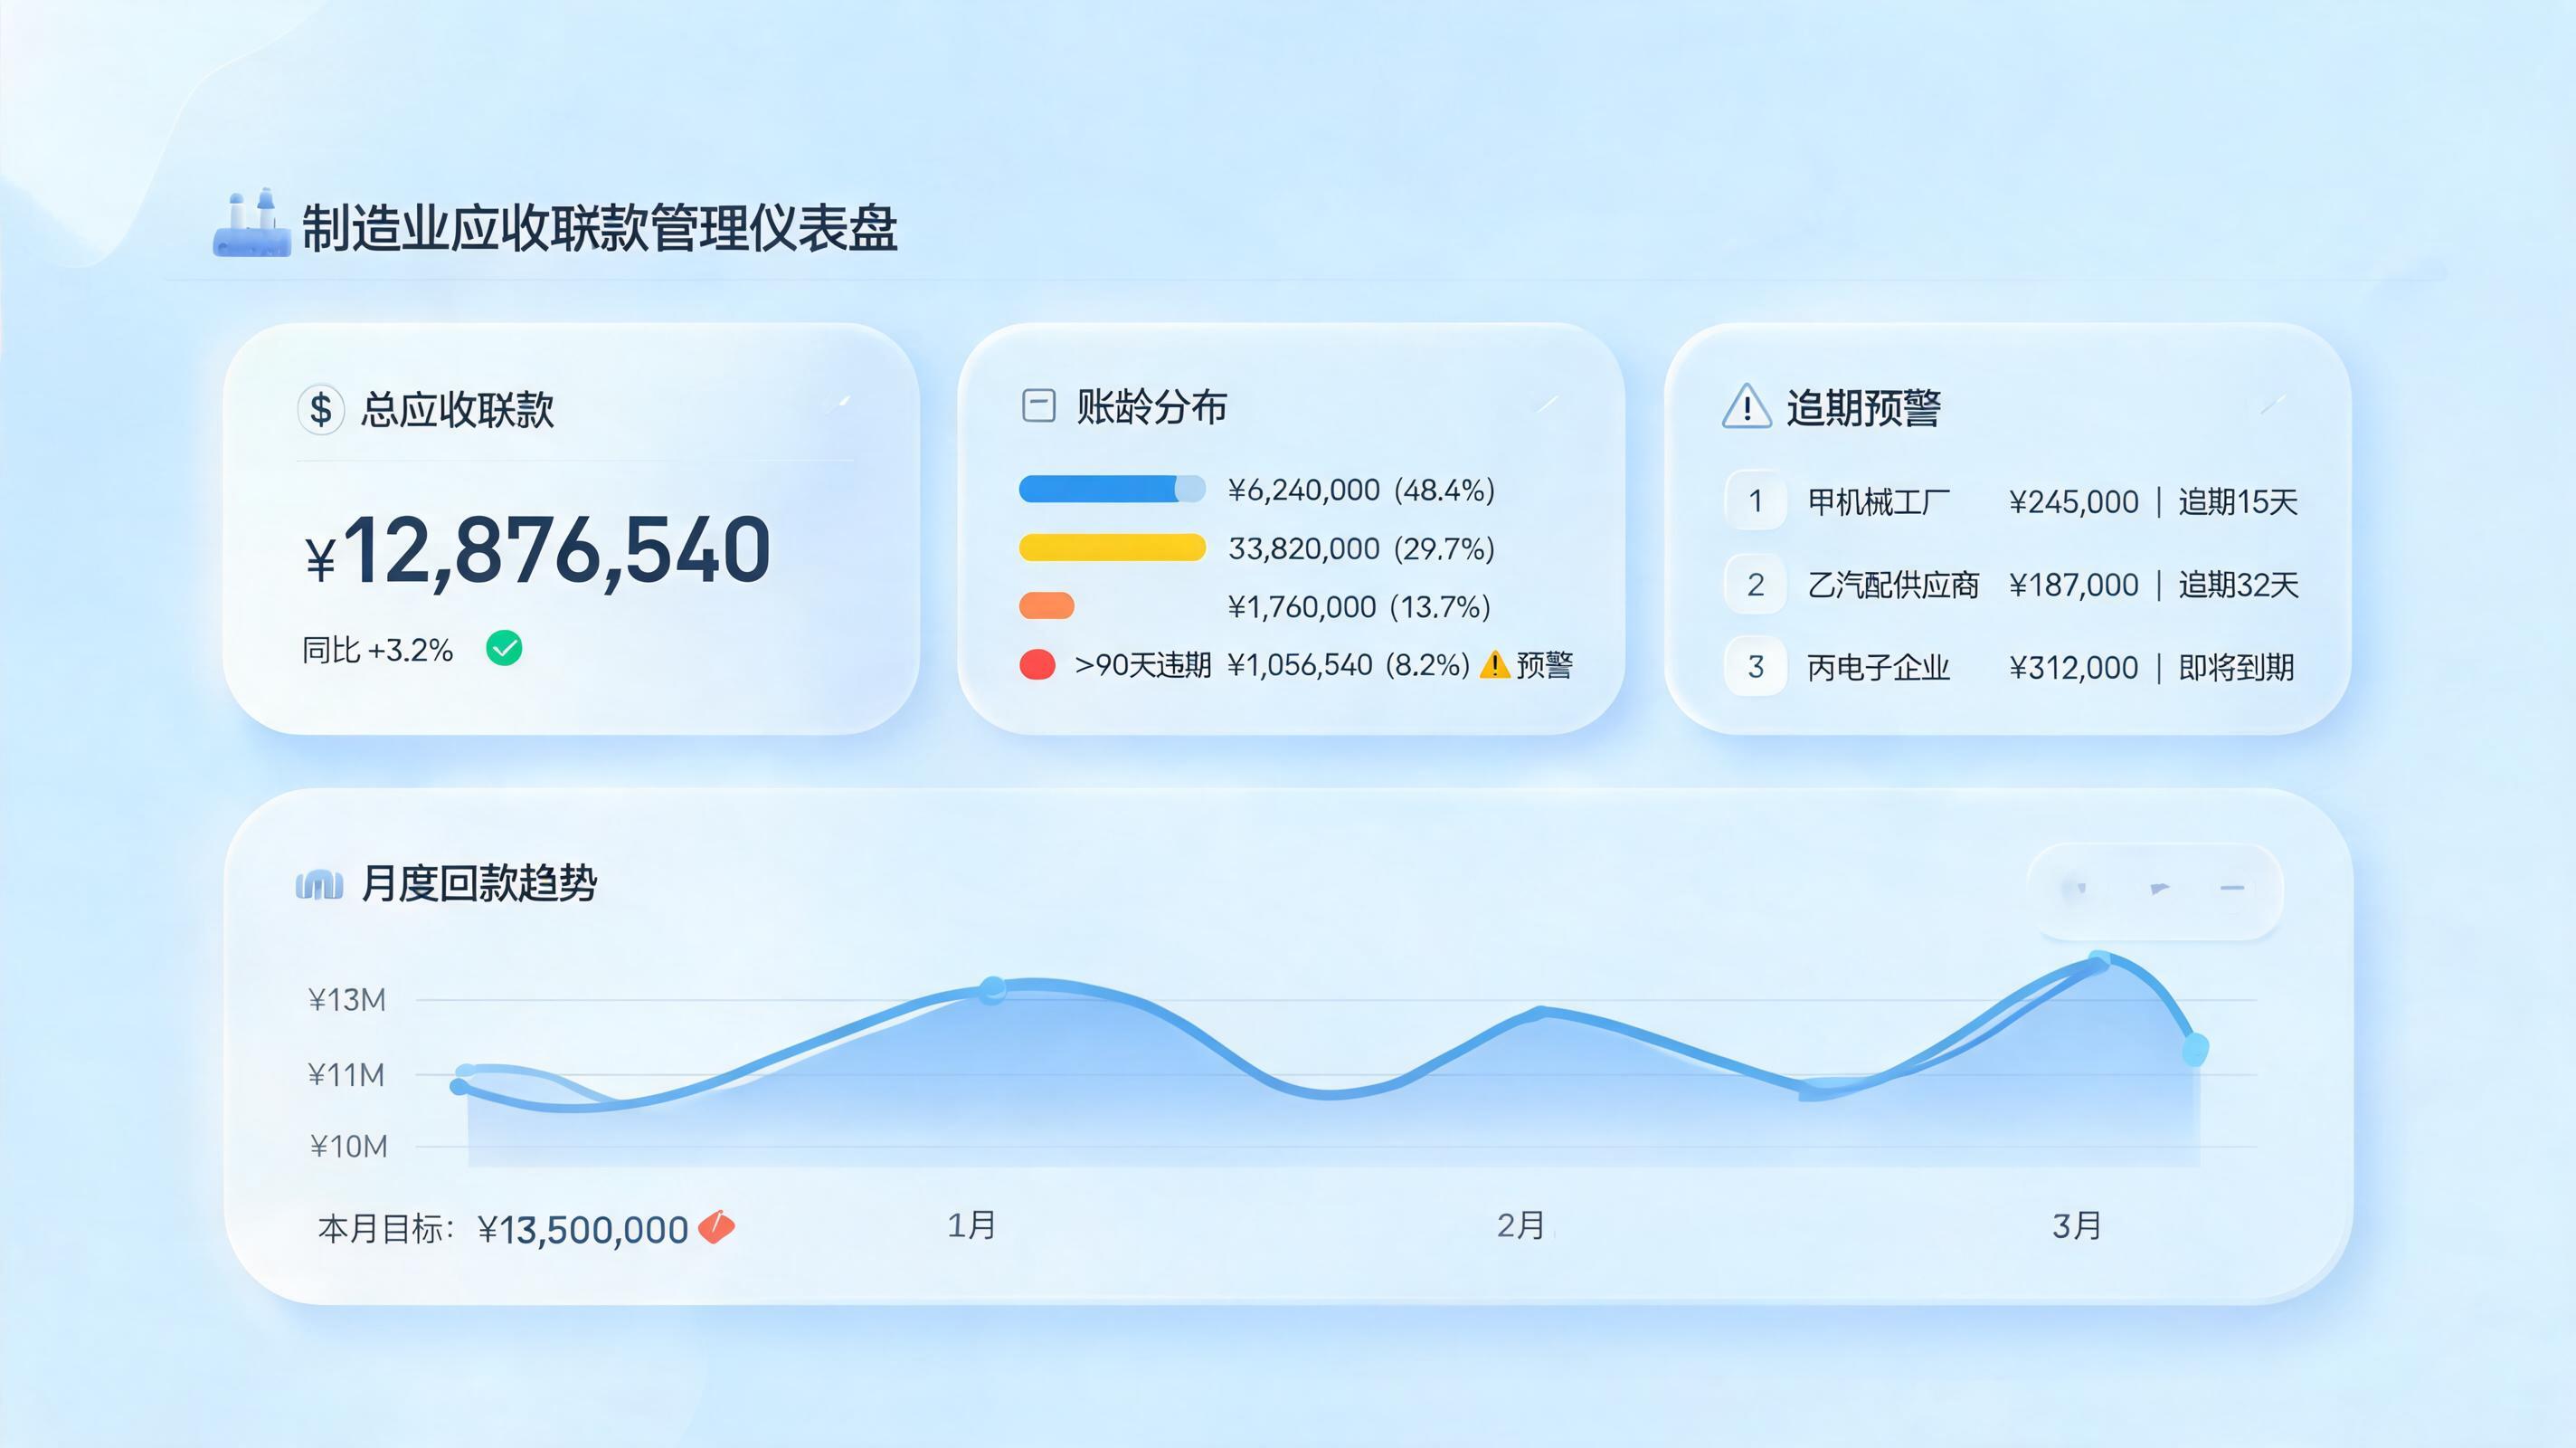
Task: Click the yellow aging bar for 33,820,000
Action: point(1112,548)
